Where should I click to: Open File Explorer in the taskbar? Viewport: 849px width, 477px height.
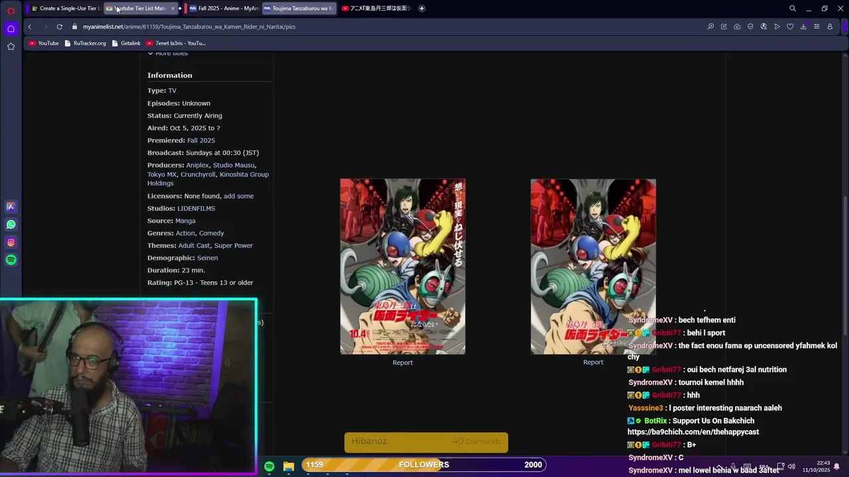(x=289, y=466)
